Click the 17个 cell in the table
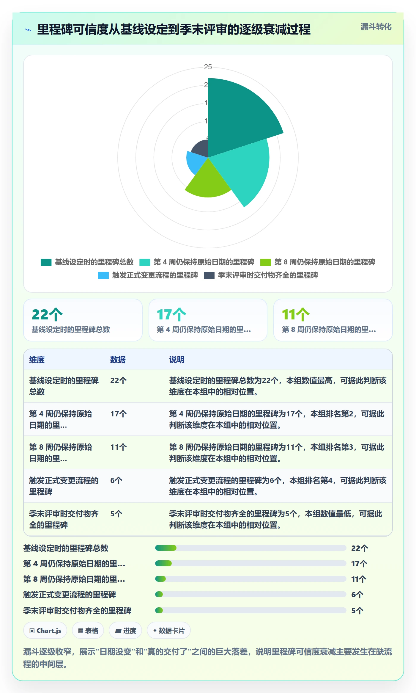The height and width of the screenshot is (693, 416). (x=119, y=414)
